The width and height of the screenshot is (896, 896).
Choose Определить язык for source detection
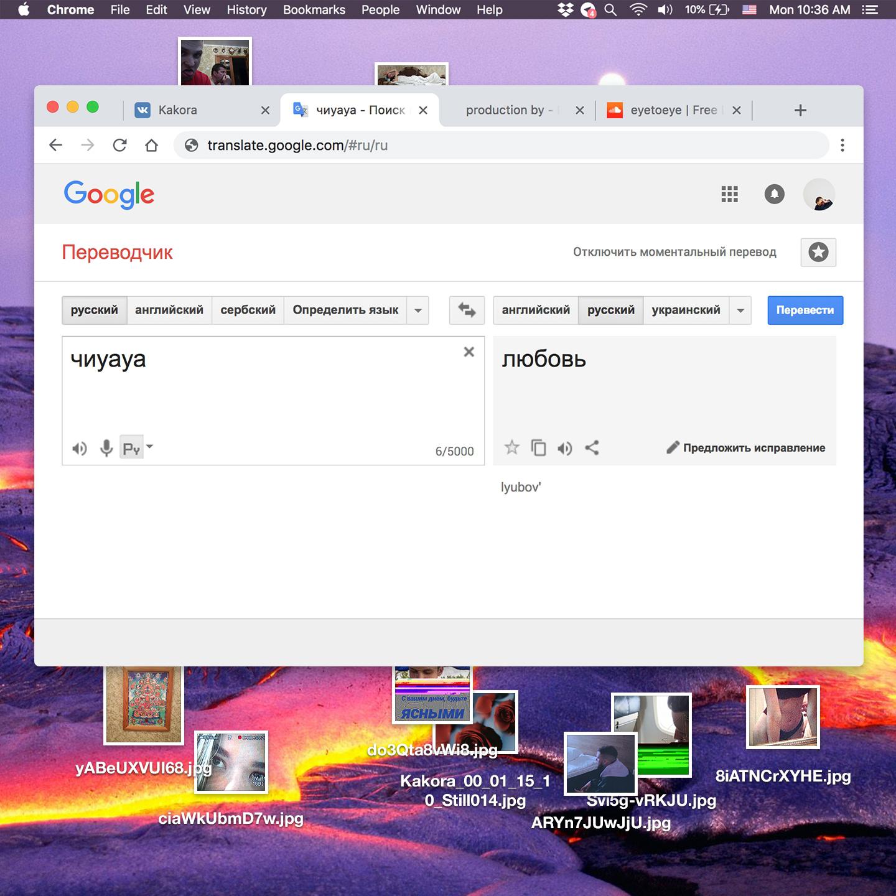[x=345, y=310]
